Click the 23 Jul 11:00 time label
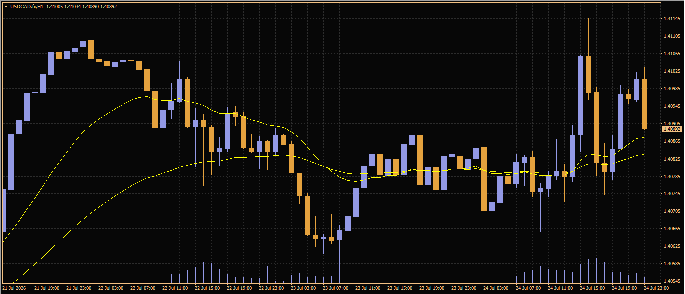The width and height of the screenshot is (685, 294). coord(368,289)
